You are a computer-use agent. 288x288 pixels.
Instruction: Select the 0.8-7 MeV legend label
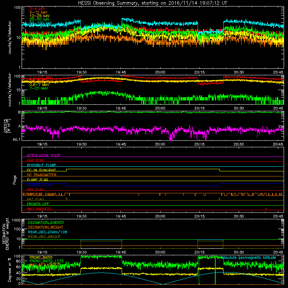pyautogui.click(x=39, y=85)
